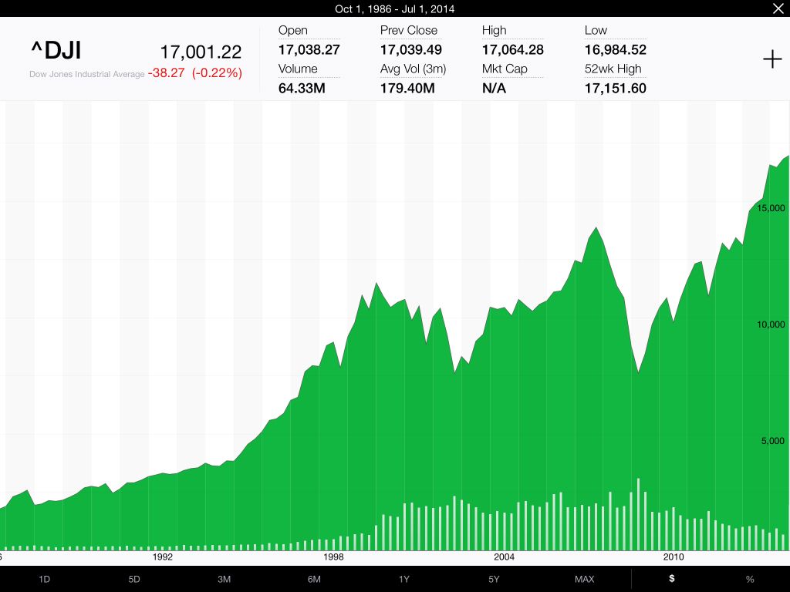Screen dimensions: 790x592
Task: Click the open value 17,038.27
Action: (309, 50)
